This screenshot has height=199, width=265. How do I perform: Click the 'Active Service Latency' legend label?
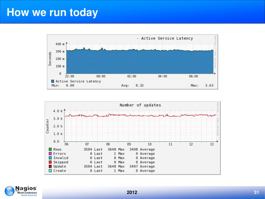(x=78, y=81)
